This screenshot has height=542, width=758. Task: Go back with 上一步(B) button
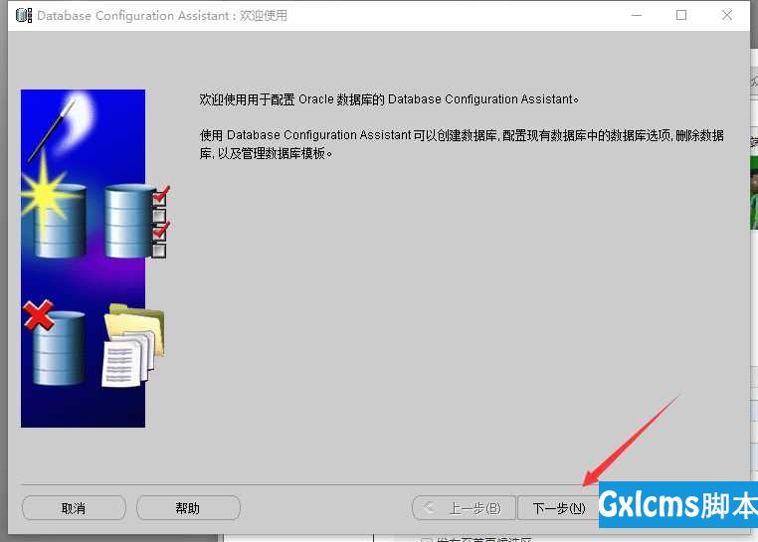coord(464,507)
